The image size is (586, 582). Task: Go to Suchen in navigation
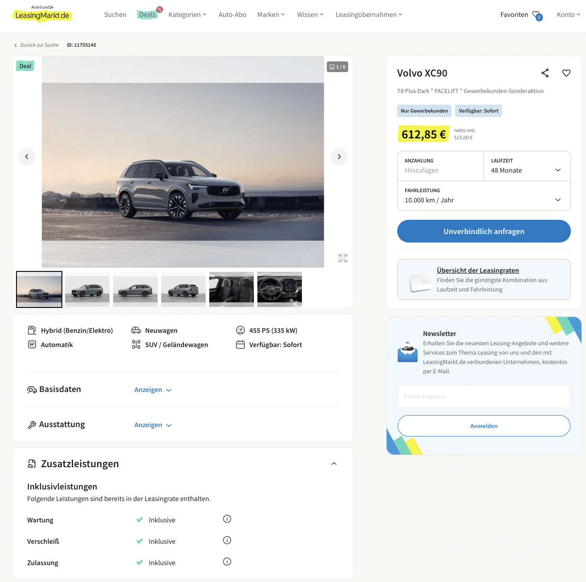[x=115, y=15]
